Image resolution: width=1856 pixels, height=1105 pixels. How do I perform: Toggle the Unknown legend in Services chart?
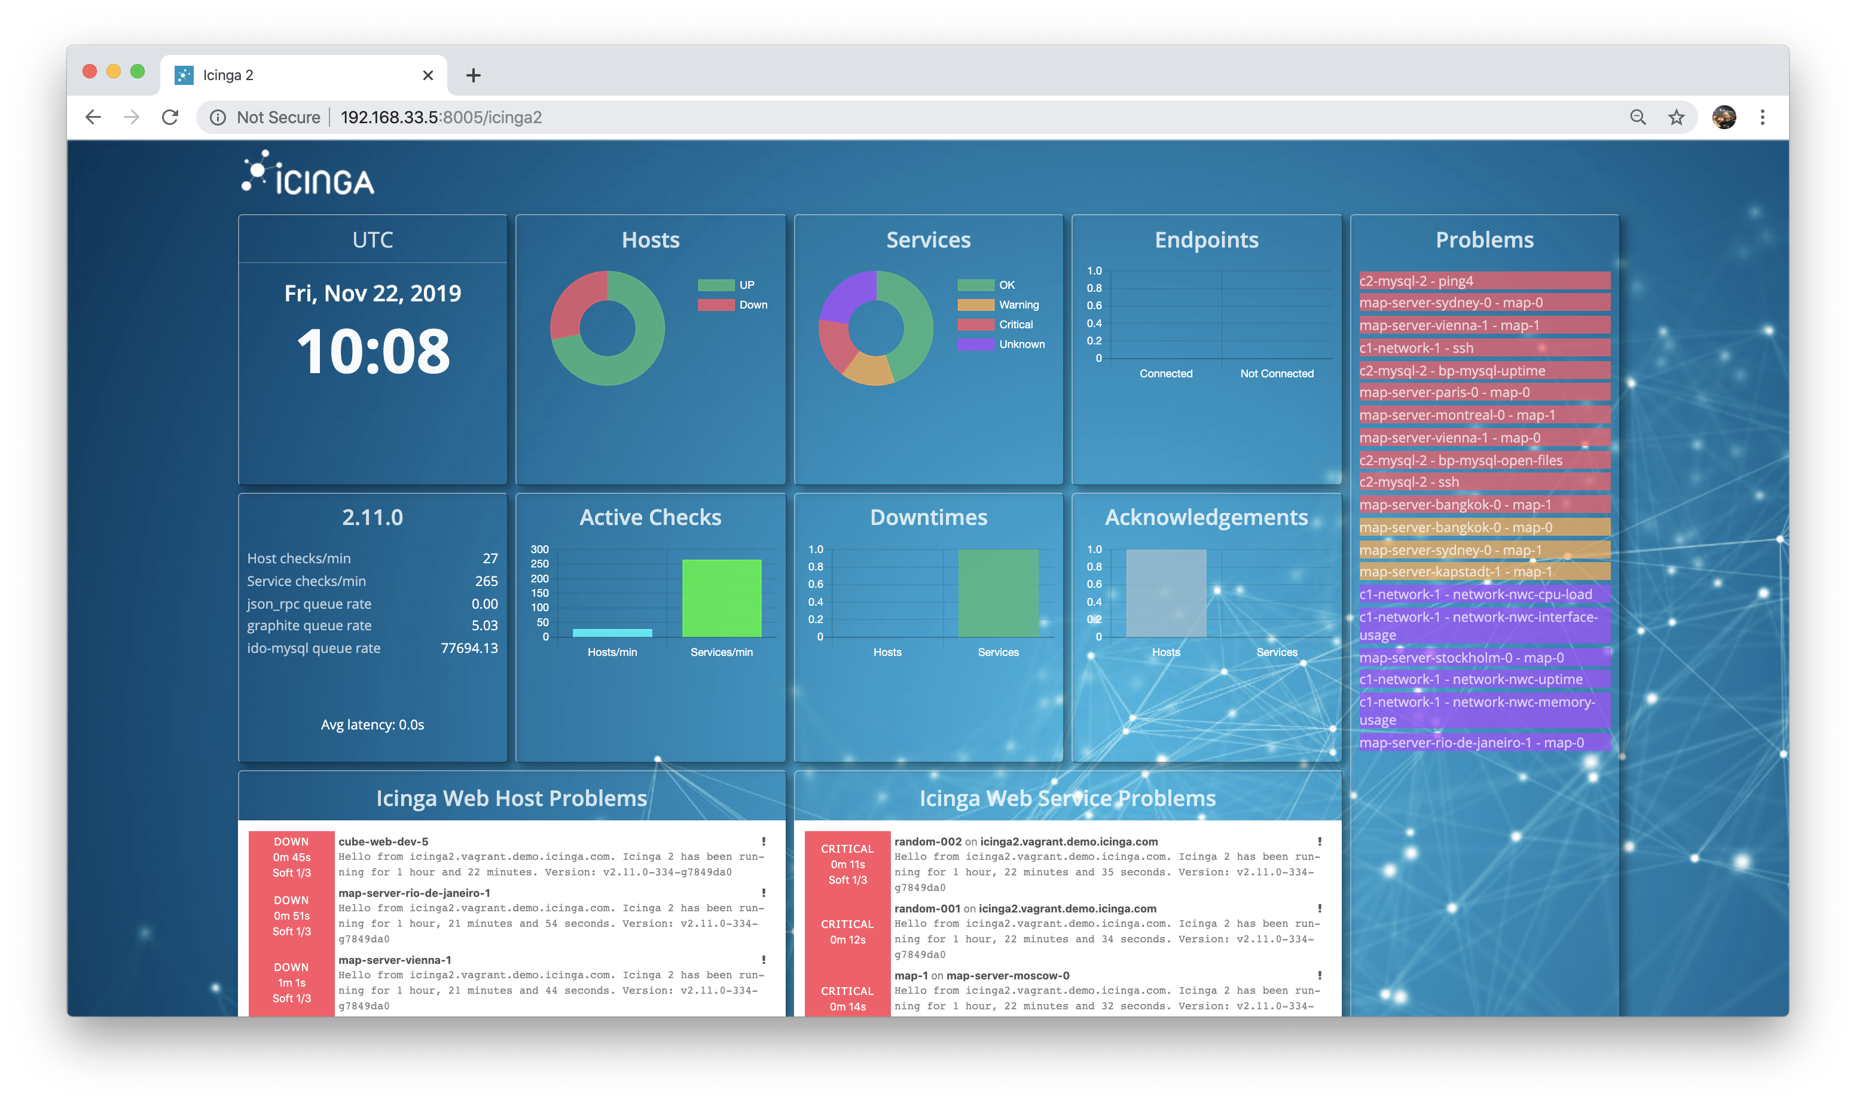click(x=1000, y=344)
